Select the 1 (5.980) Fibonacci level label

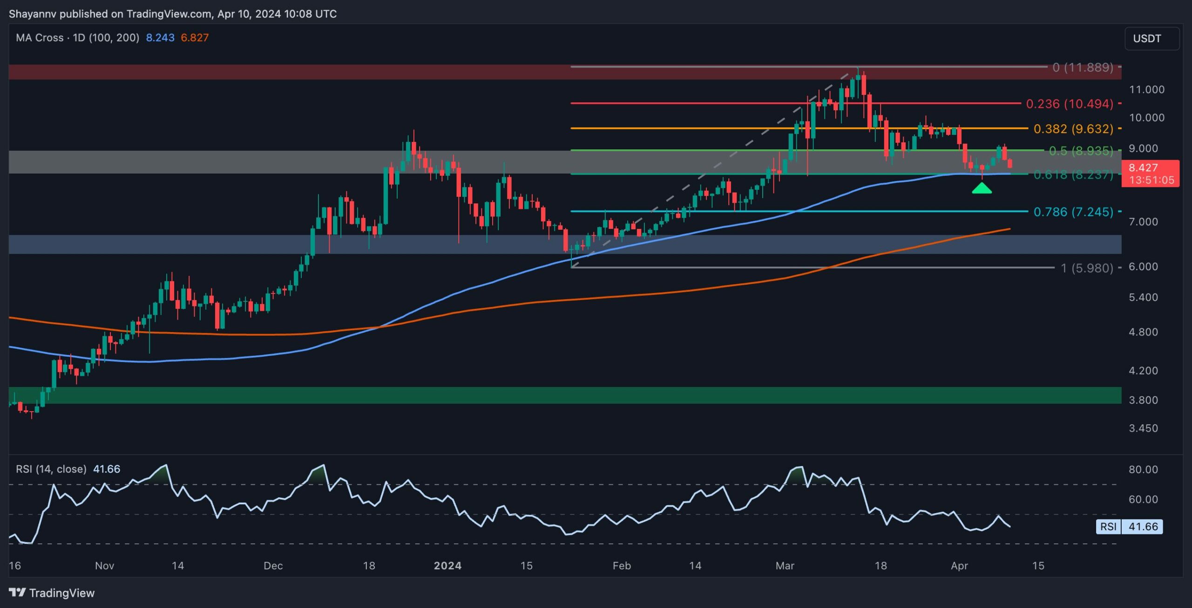(1087, 268)
